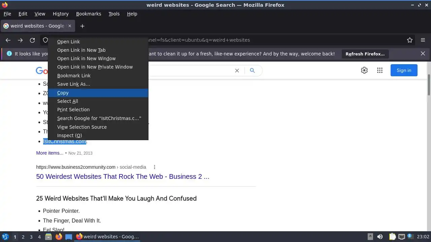431x242 pixels.
Task: Launch the file manager from the taskbar
Action: (x=48, y=237)
